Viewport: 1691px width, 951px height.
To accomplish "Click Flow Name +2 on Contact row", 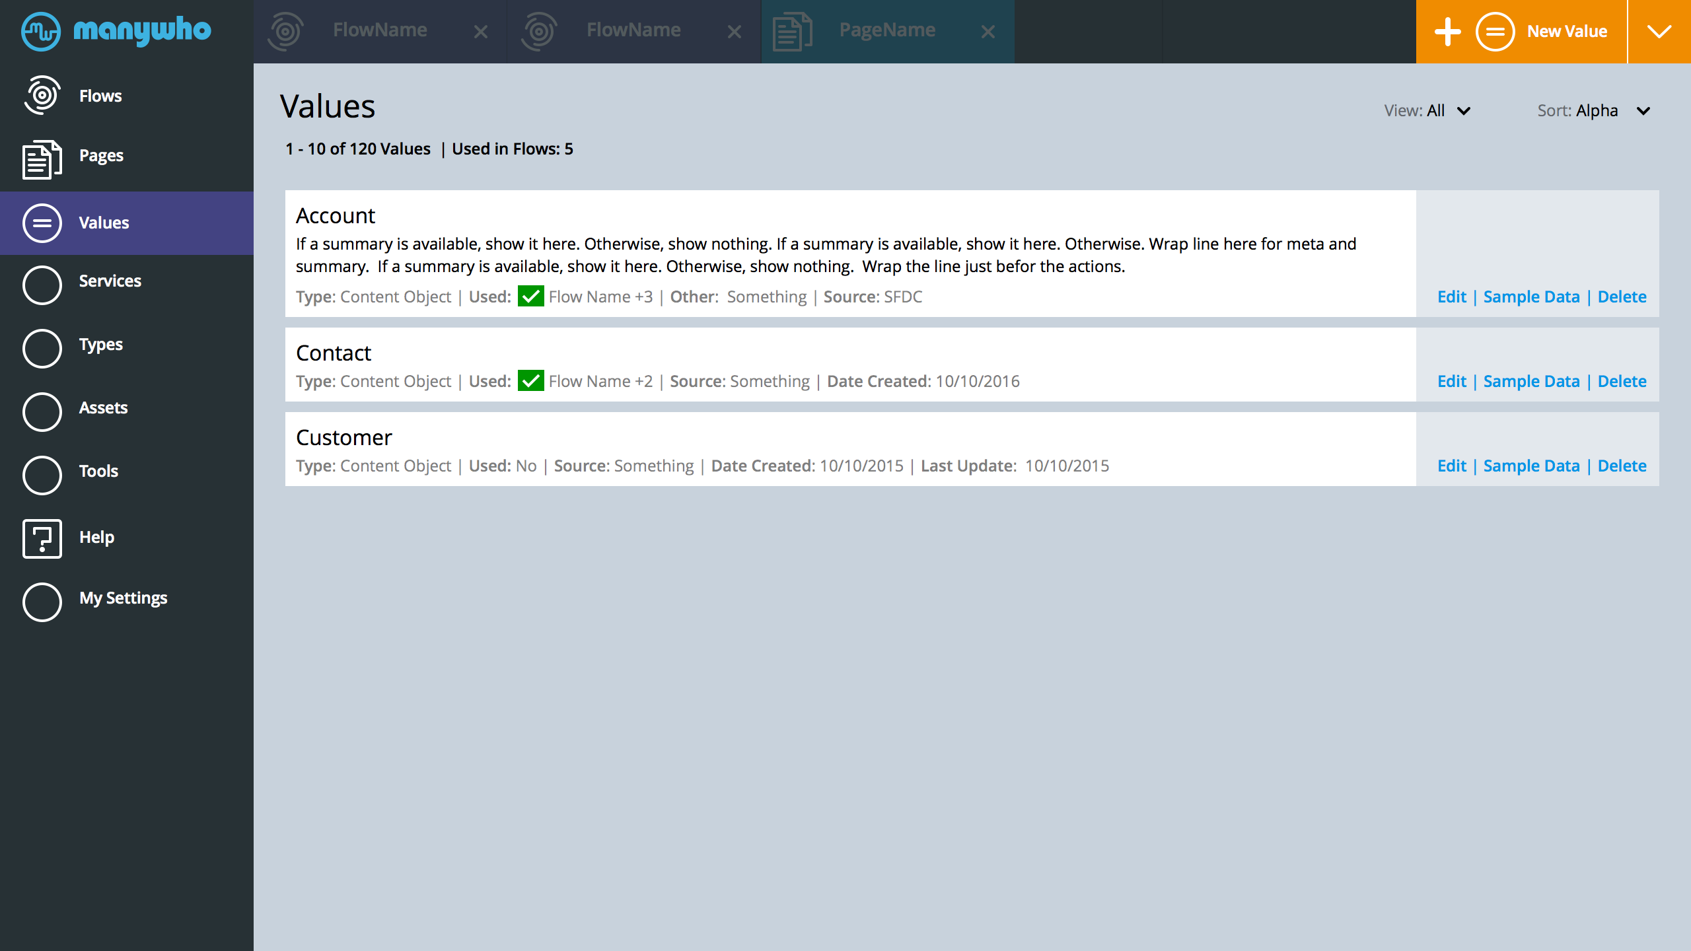I will 600,381.
